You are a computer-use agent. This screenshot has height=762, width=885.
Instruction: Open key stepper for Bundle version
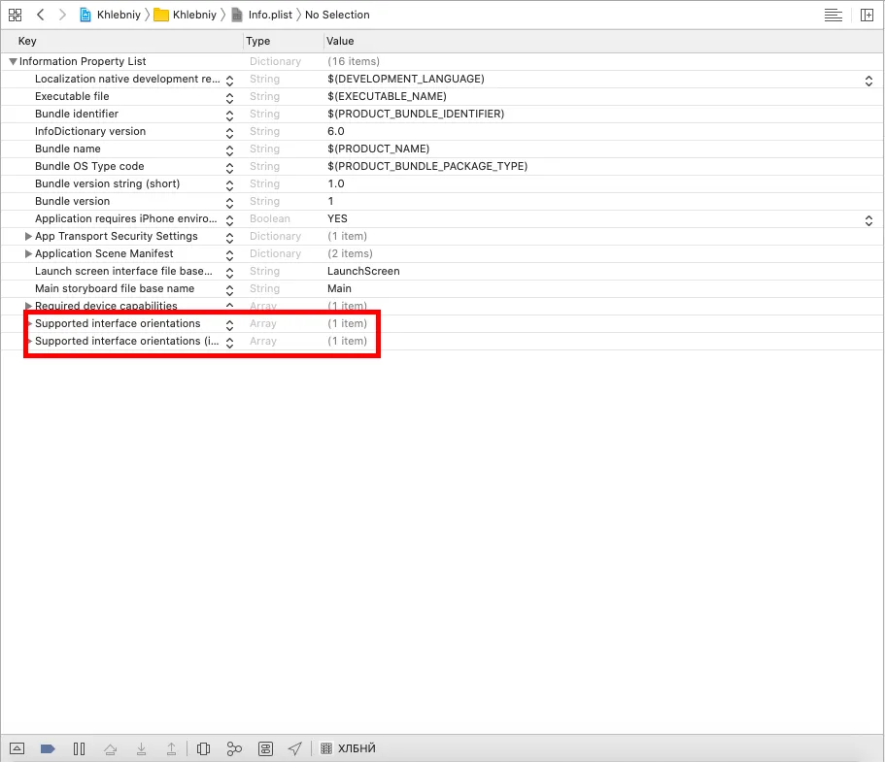(229, 203)
